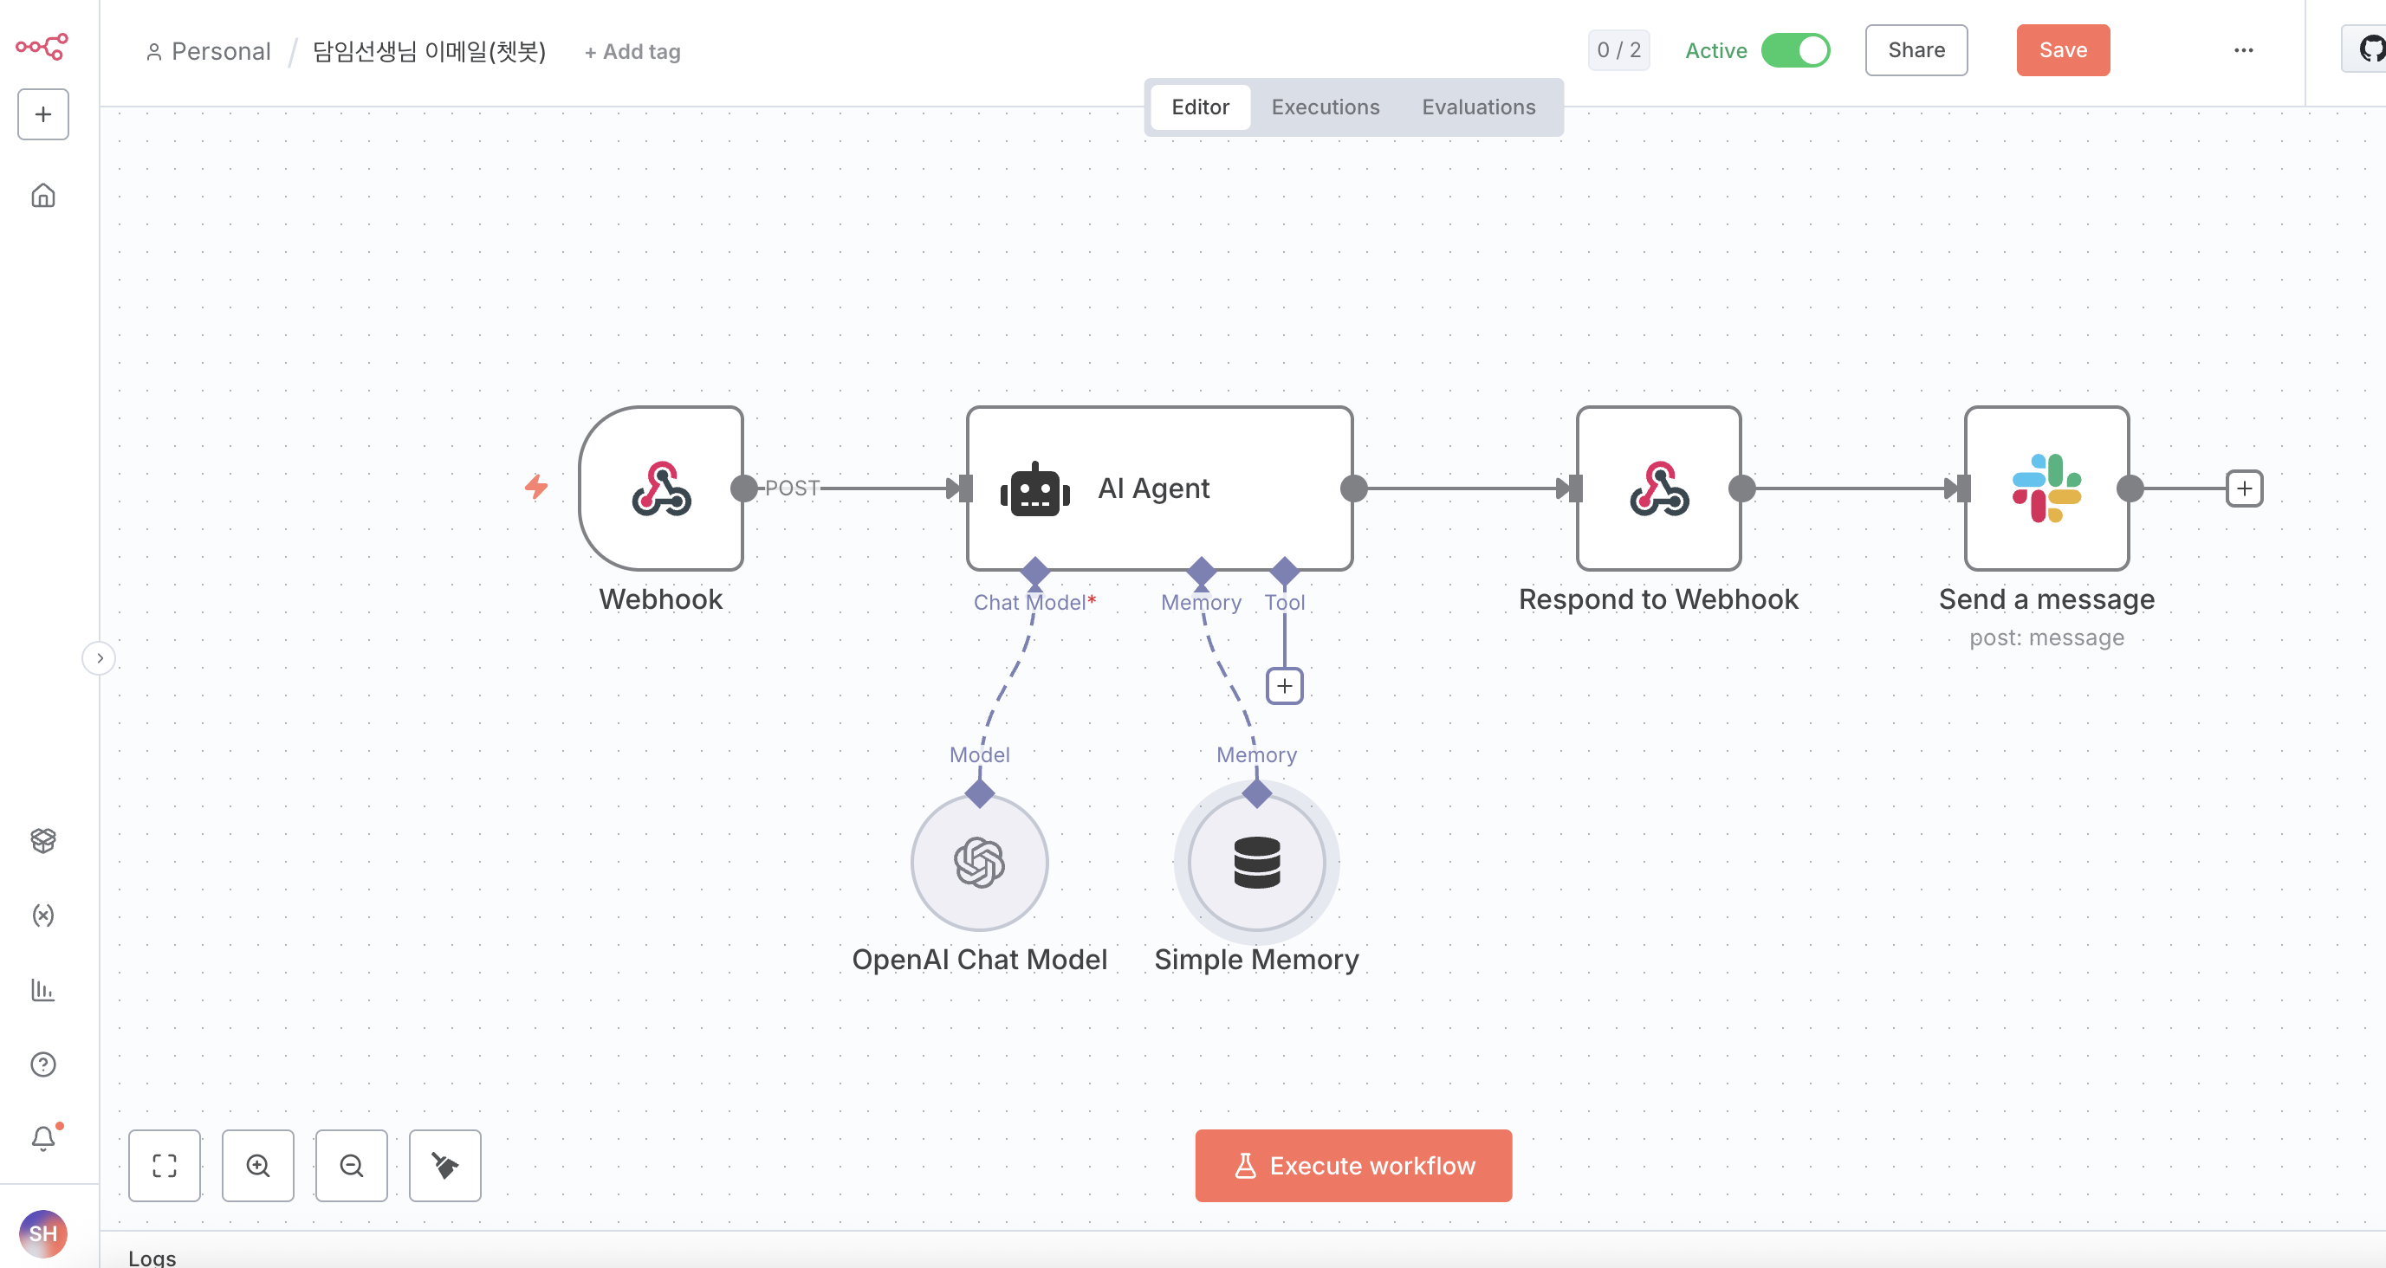
Task: Click the Execute workflow button
Action: [x=1353, y=1165]
